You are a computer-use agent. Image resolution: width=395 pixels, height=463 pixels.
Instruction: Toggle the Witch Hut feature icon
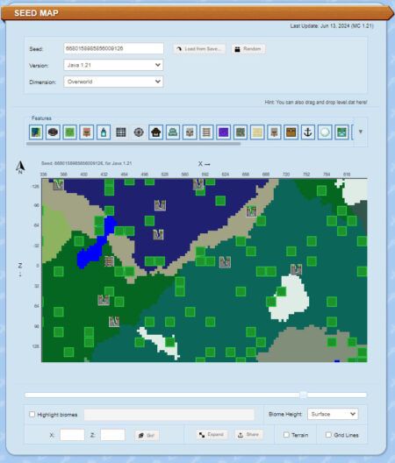click(x=274, y=132)
